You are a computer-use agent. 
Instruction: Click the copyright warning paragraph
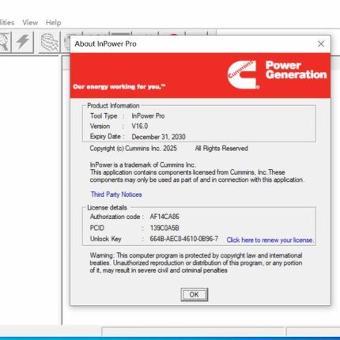(x=196, y=263)
